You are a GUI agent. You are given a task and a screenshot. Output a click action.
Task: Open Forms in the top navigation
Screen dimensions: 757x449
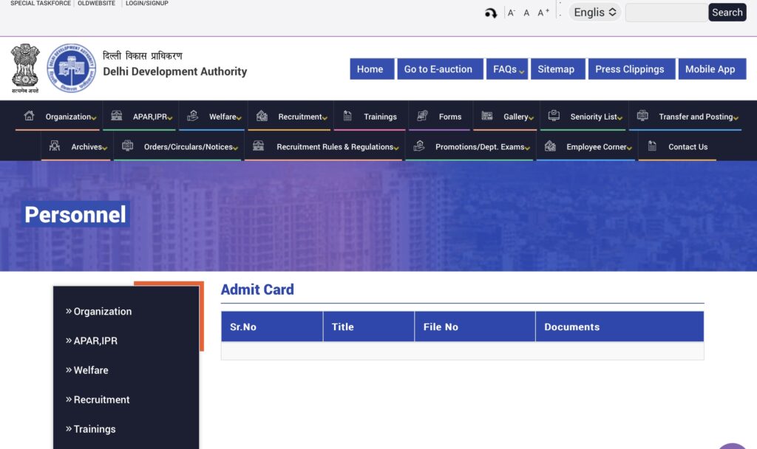(x=450, y=117)
